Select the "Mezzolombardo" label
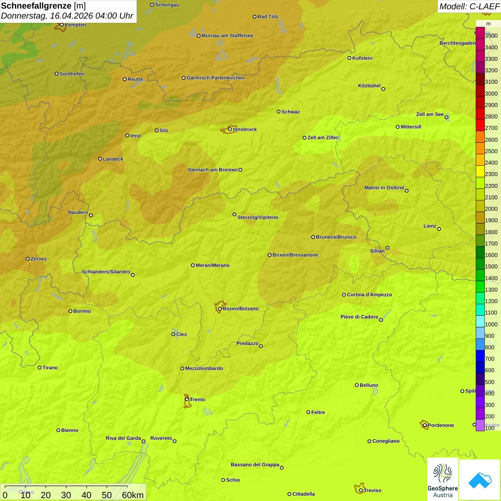 pyautogui.click(x=204, y=368)
